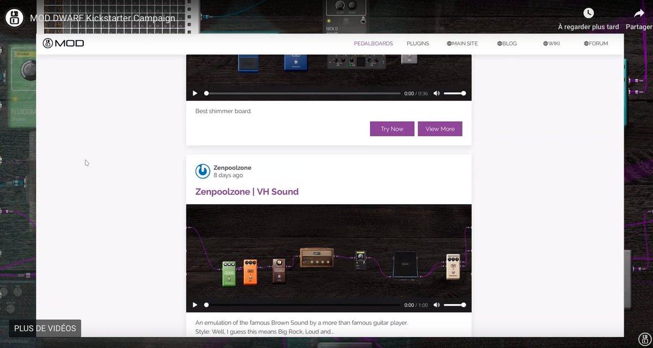Play the VH Sound audio preview

pos(195,305)
